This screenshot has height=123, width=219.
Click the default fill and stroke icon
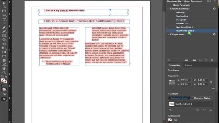pos(2,77)
